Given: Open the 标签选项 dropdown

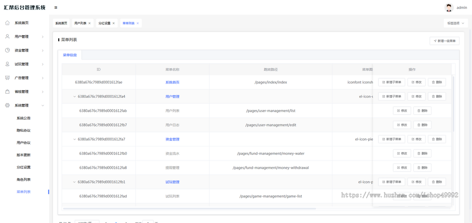Looking at the screenshot, I should pyautogui.click(x=455, y=23).
